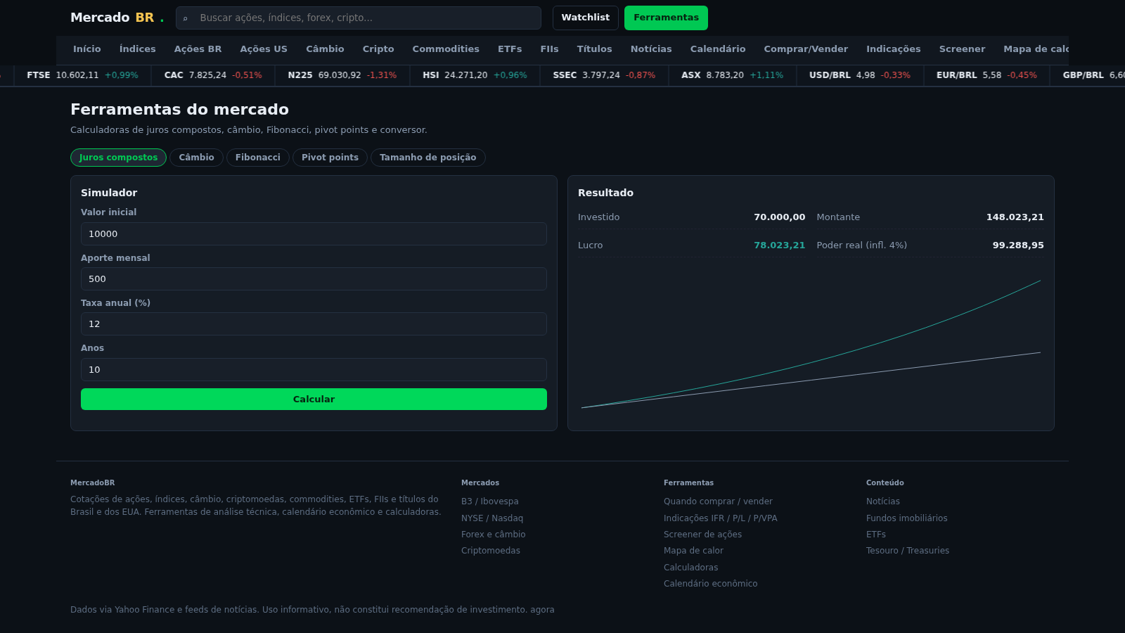Switch to the Fibonacci tab

pos(257,158)
